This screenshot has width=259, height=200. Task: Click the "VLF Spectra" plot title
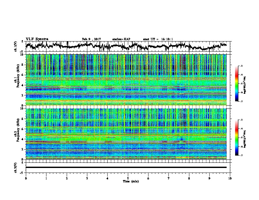[x=37, y=39]
